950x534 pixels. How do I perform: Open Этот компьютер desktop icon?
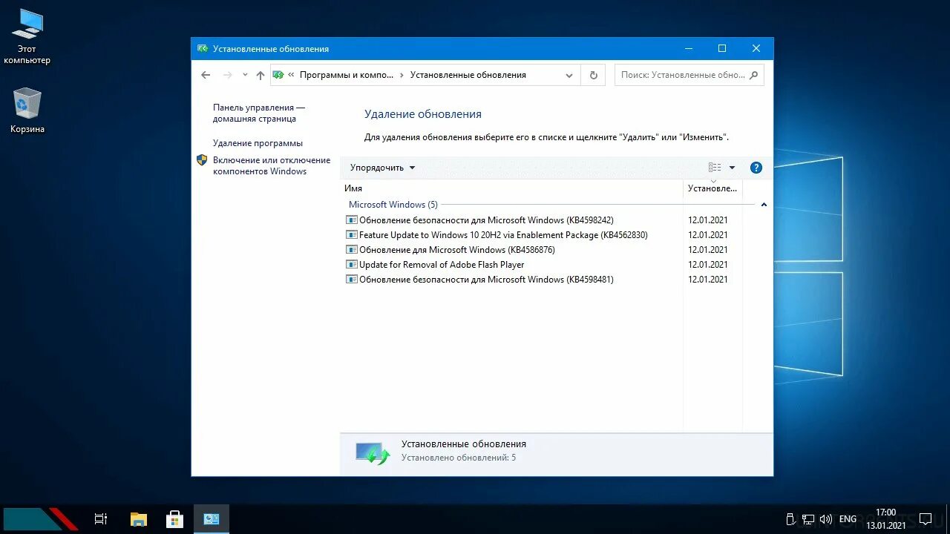click(27, 36)
